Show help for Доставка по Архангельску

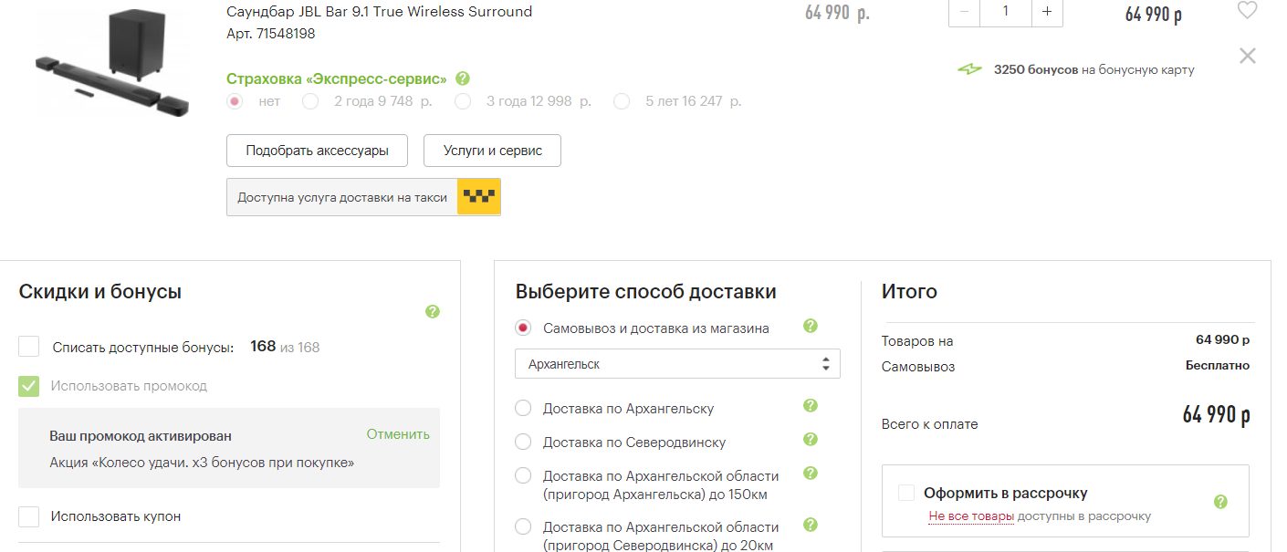[810, 407]
